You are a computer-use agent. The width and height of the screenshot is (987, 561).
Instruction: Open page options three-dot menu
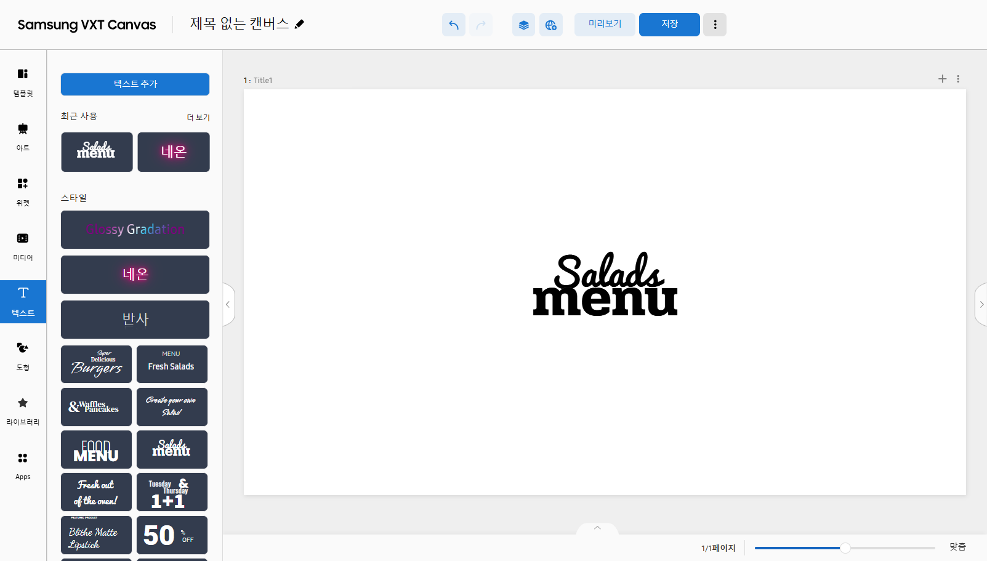[958, 79]
